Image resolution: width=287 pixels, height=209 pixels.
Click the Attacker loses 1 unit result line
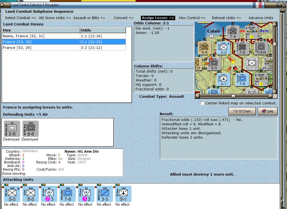tap(181, 128)
